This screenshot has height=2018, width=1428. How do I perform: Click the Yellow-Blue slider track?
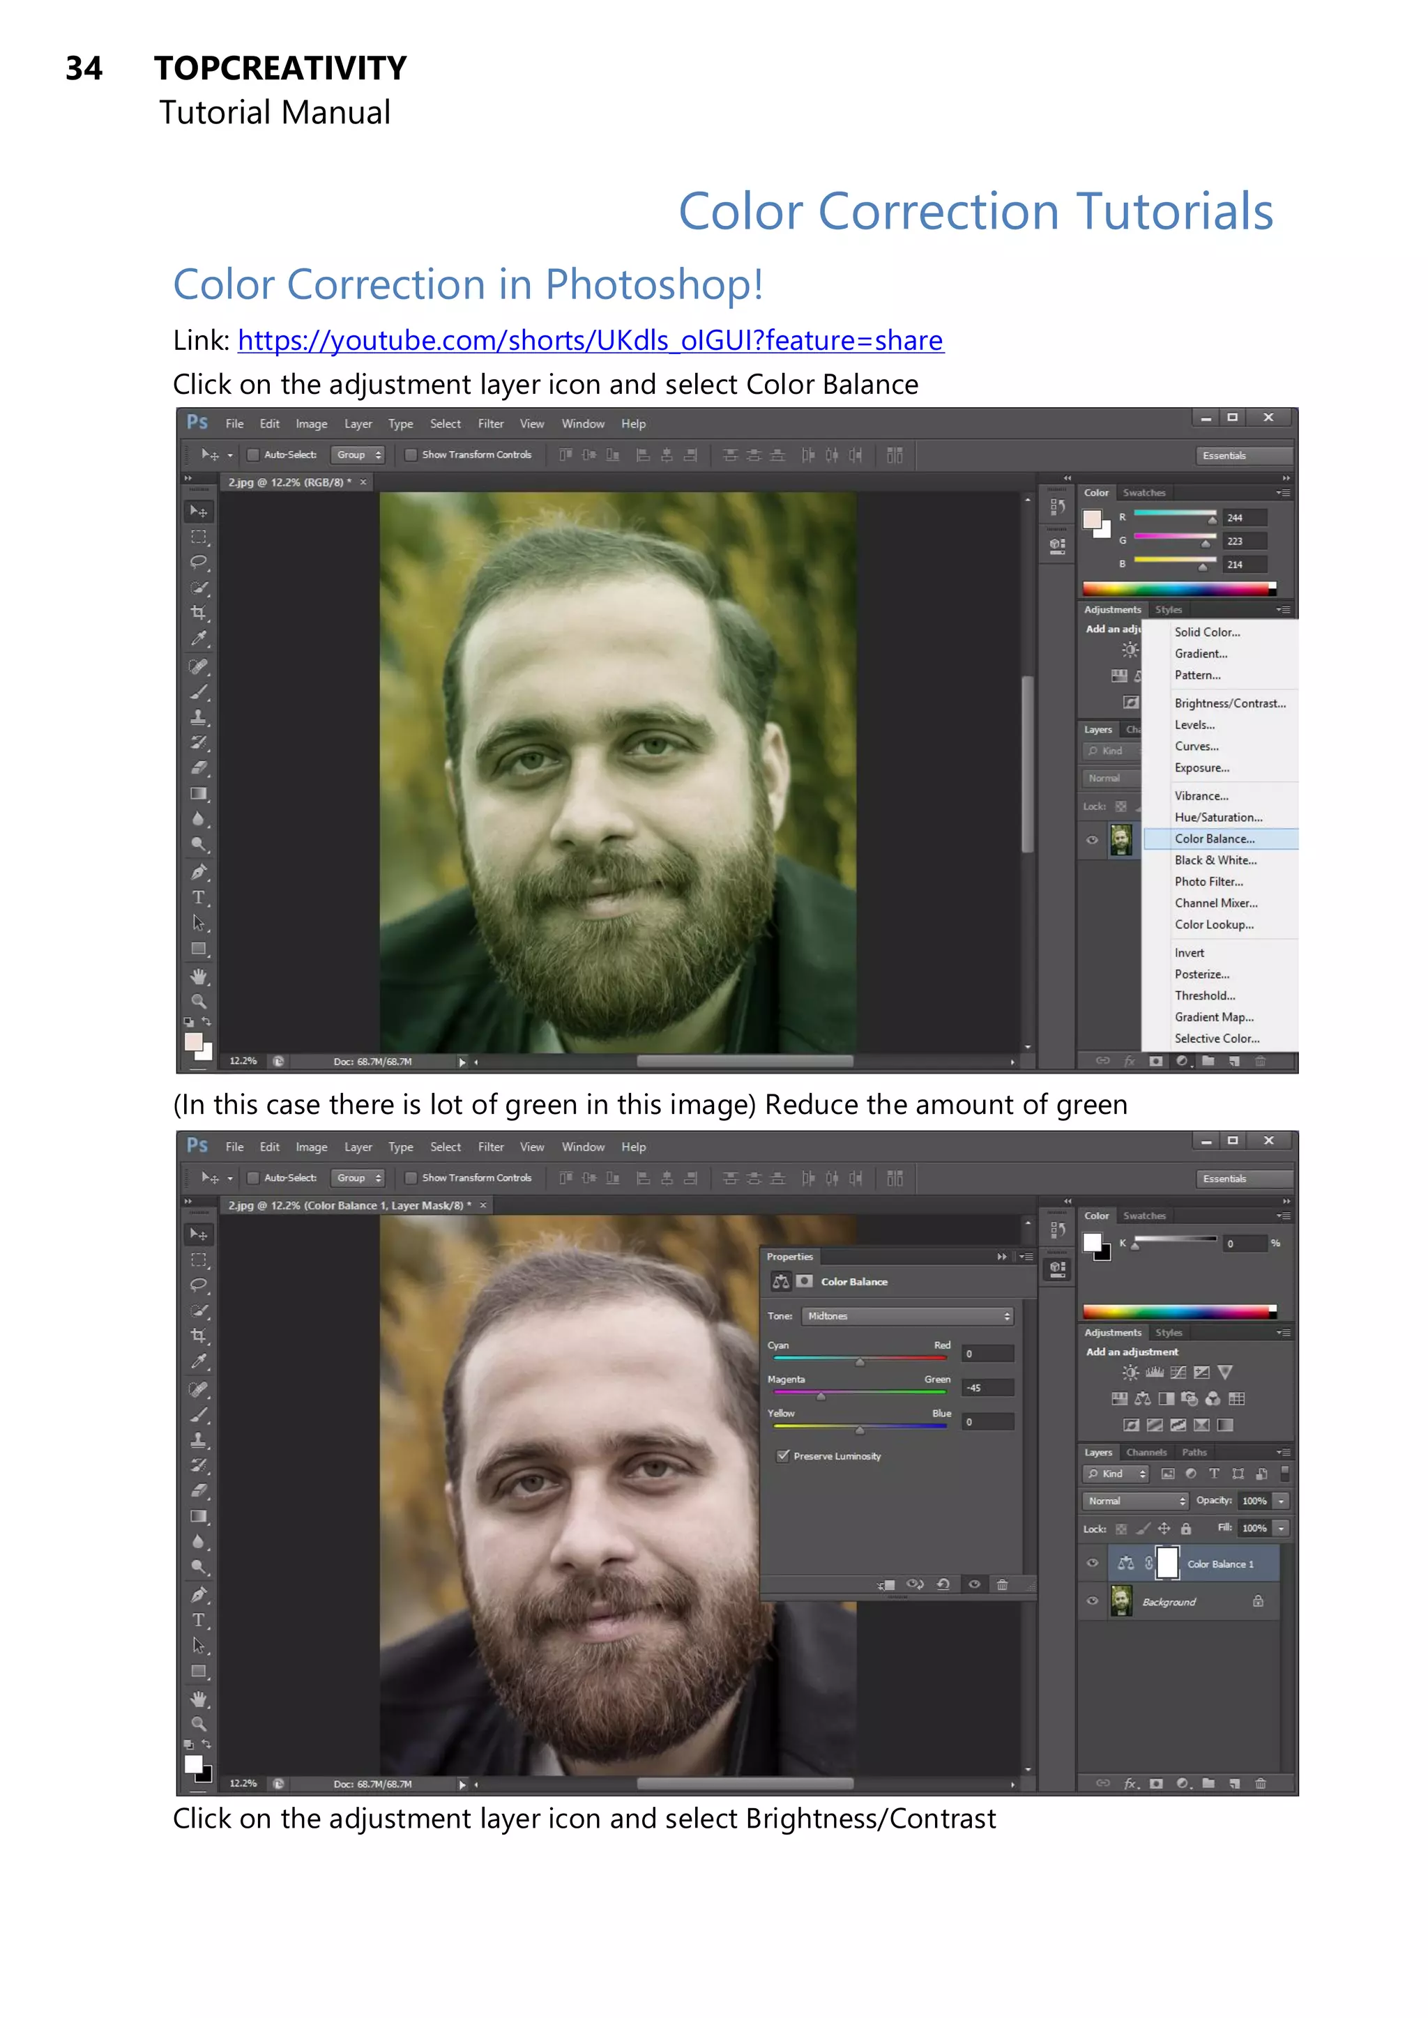859,1425
